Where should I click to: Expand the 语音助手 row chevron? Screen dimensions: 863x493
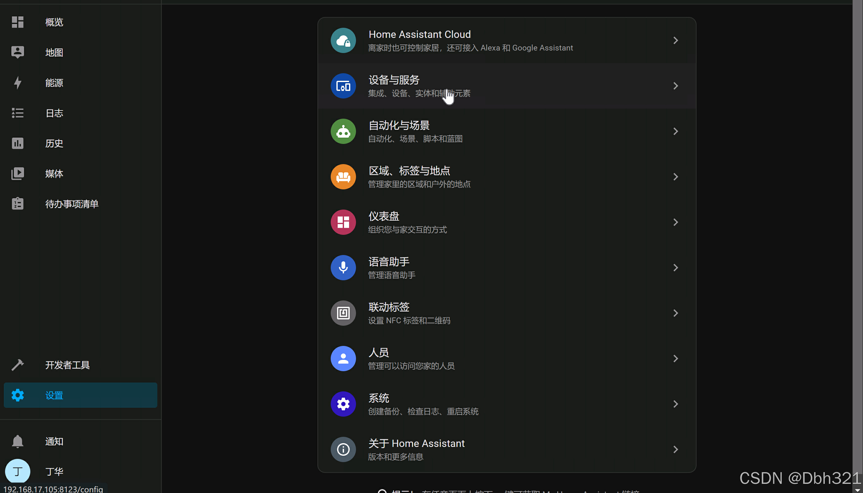tap(676, 268)
